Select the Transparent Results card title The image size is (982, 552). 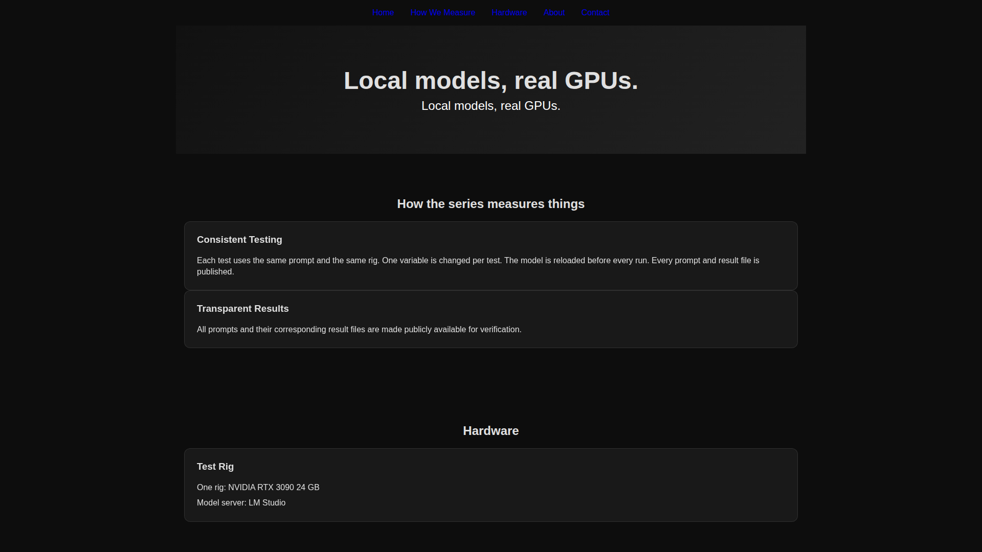pyautogui.click(x=243, y=309)
